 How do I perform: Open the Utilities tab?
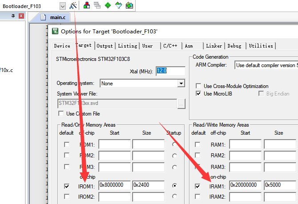pyautogui.click(x=261, y=46)
